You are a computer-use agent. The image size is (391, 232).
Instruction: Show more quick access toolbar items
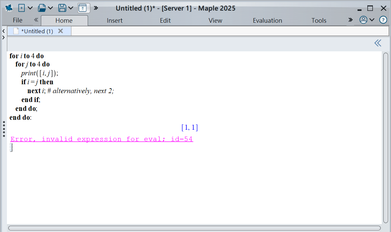96,8
